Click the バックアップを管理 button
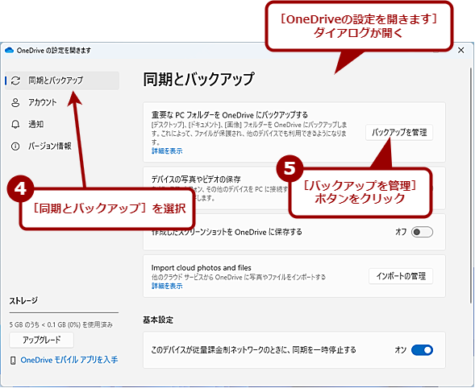This screenshot has height=388, width=475. pos(399,132)
